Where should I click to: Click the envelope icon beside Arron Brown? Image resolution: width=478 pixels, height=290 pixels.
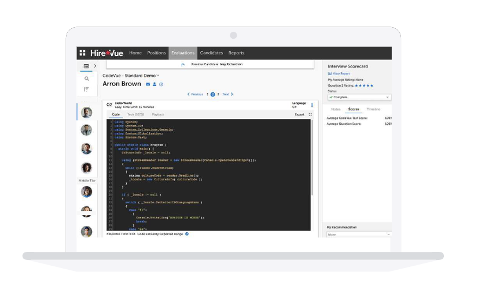(148, 84)
